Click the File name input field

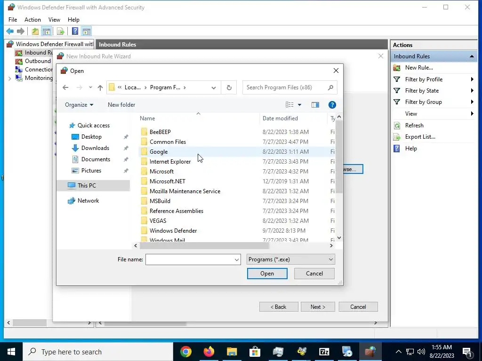189,259
